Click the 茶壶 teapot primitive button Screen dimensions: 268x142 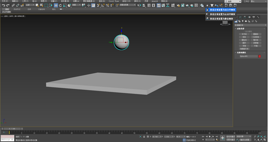[x=244, y=46]
